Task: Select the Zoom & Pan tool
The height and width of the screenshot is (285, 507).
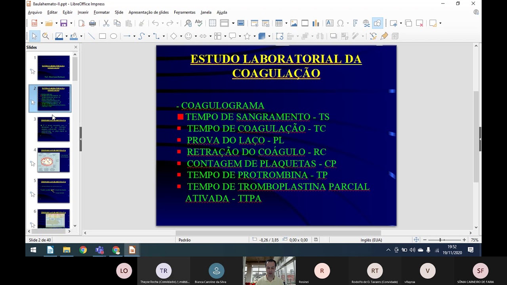Action: coord(46,36)
